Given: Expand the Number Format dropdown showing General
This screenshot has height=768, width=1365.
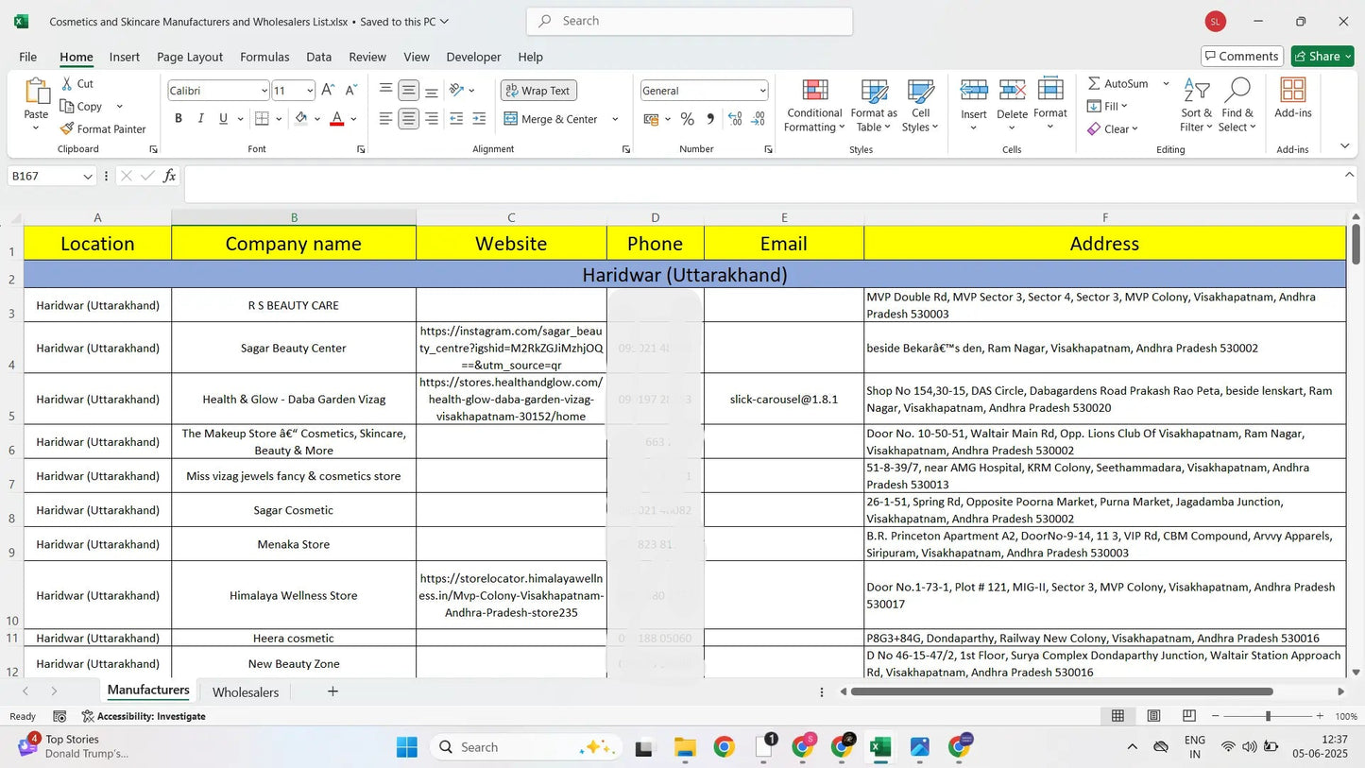Looking at the screenshot, I should pos(761,90).
